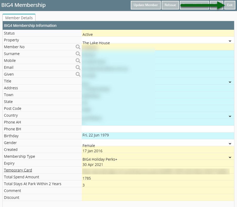This screenshot has width=237, height=207.
Task: Click into the Address field
Action: coord(158,88)
